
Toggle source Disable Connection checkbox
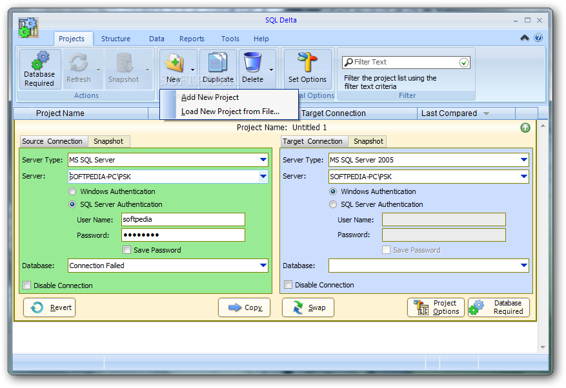(x=26, y=286)
